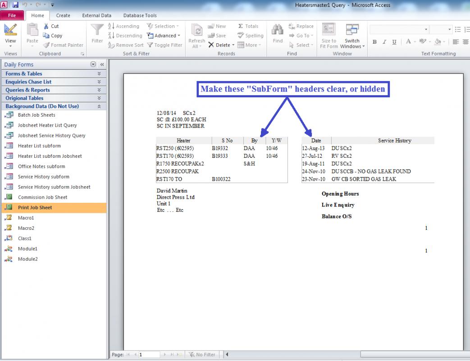This screenshot has width=470, height=361.
Task: Click the Refresh All icon
Action: (196, 31)
